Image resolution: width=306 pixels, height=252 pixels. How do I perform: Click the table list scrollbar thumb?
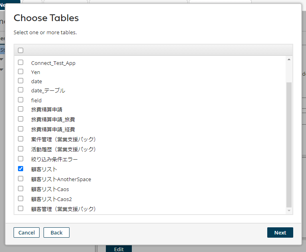289,143
